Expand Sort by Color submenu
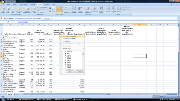This screenshot has width=180, height=101. pyautogui.click(x=72, y=41)
